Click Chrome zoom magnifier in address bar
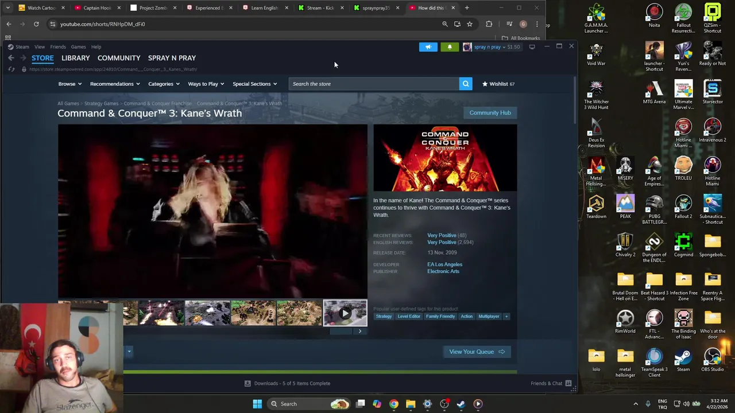Screen dimensions: 735x413 [445, 24]
